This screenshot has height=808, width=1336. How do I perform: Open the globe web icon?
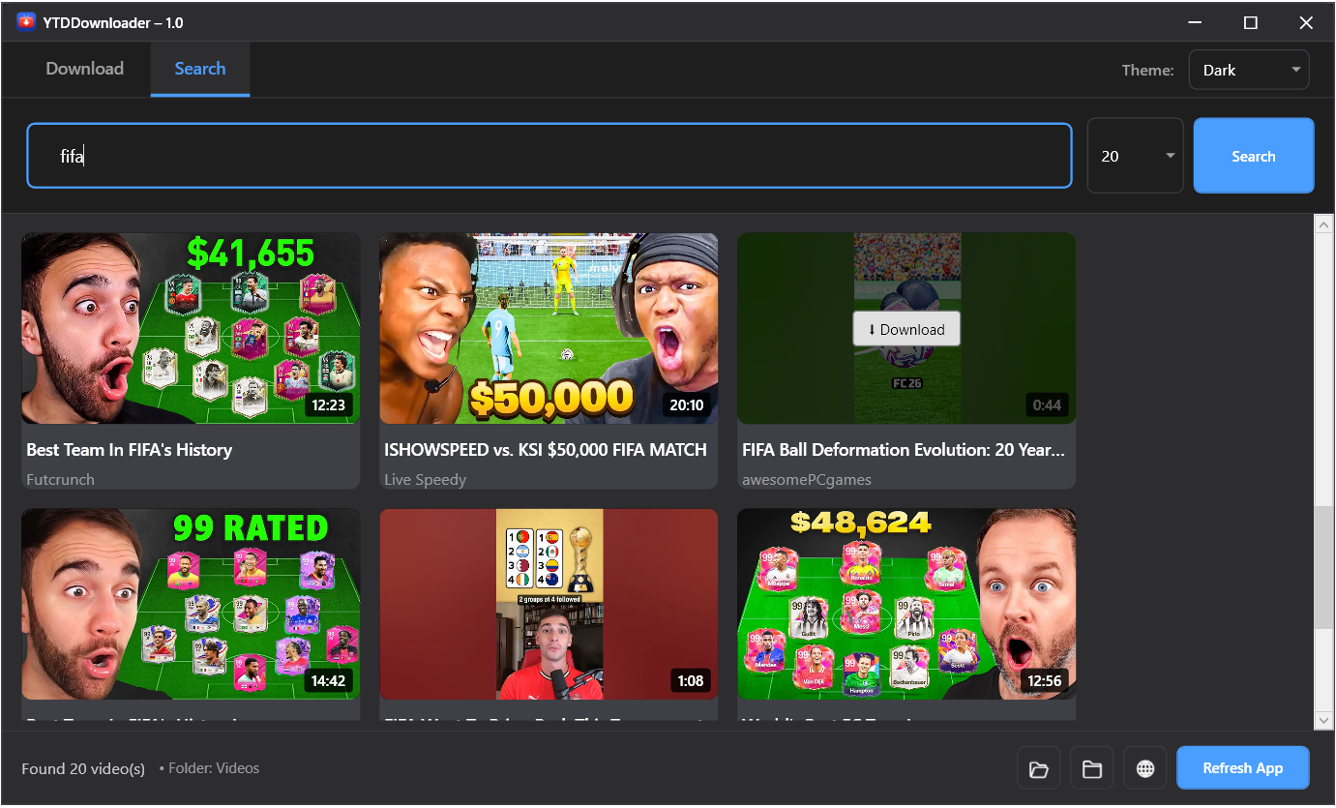tap(1145, 768)
